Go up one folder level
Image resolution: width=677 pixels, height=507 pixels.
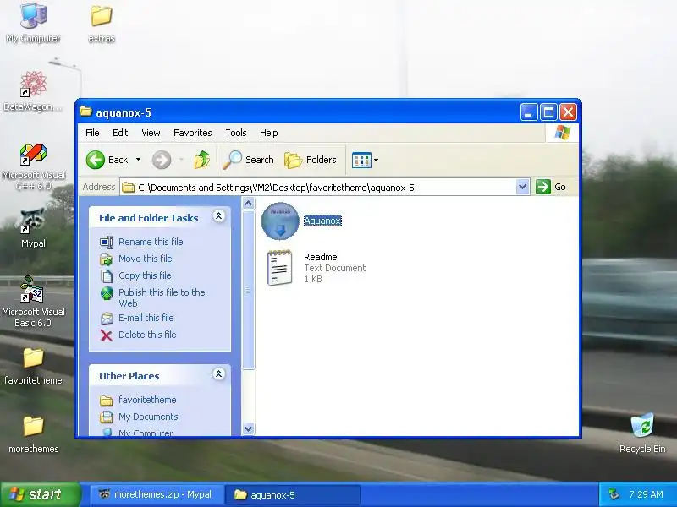coord(201,160)
